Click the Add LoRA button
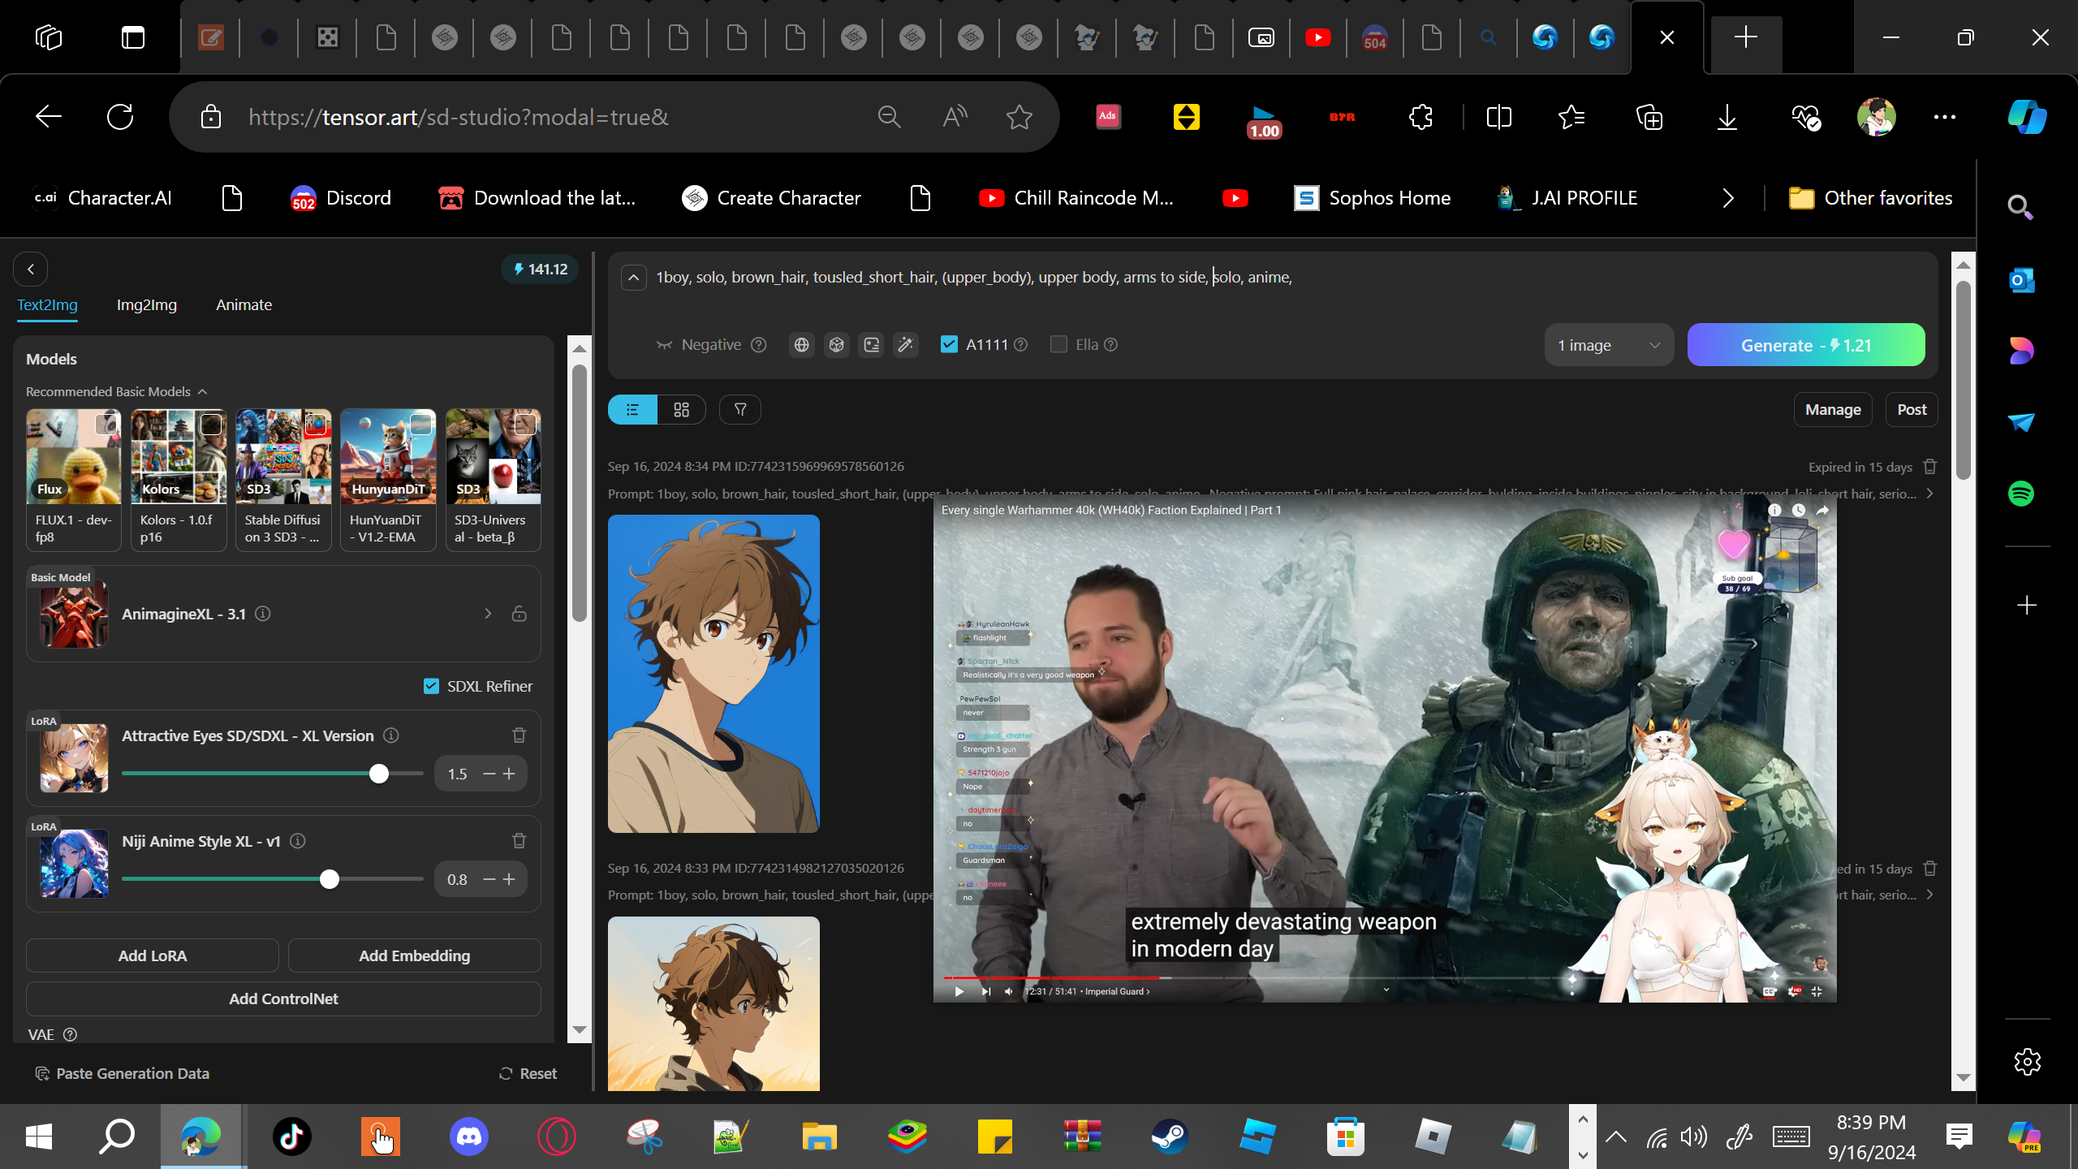The width and height of the screenshot is (2078, 1169). click(x=153, y=955)
